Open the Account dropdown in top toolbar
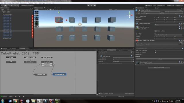The image size is (184, 103). click(161, 5)
